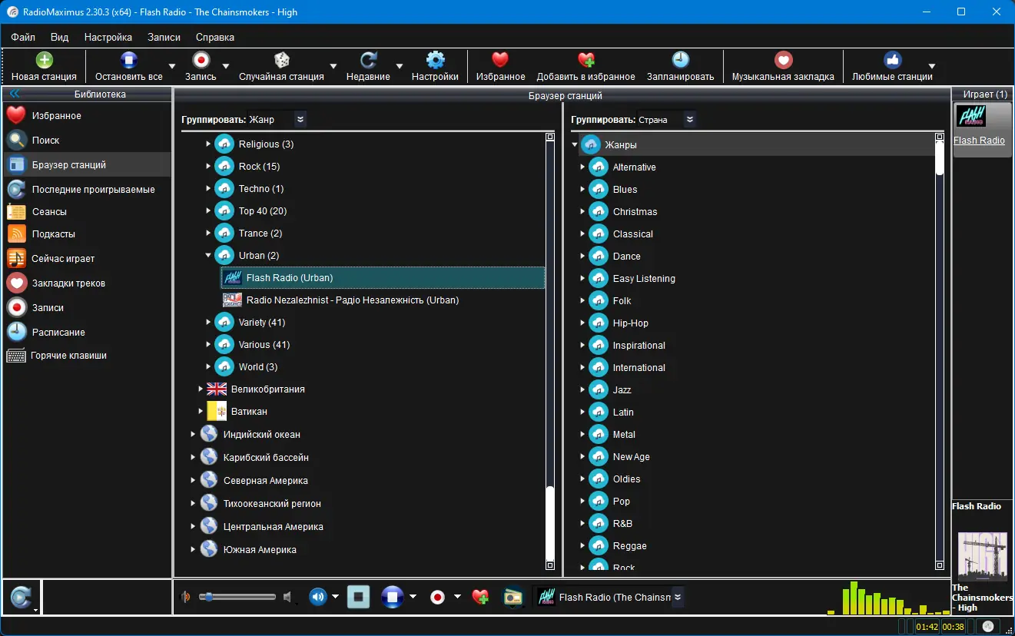Click the left station list scrollbar thumb

click(549, 522)
